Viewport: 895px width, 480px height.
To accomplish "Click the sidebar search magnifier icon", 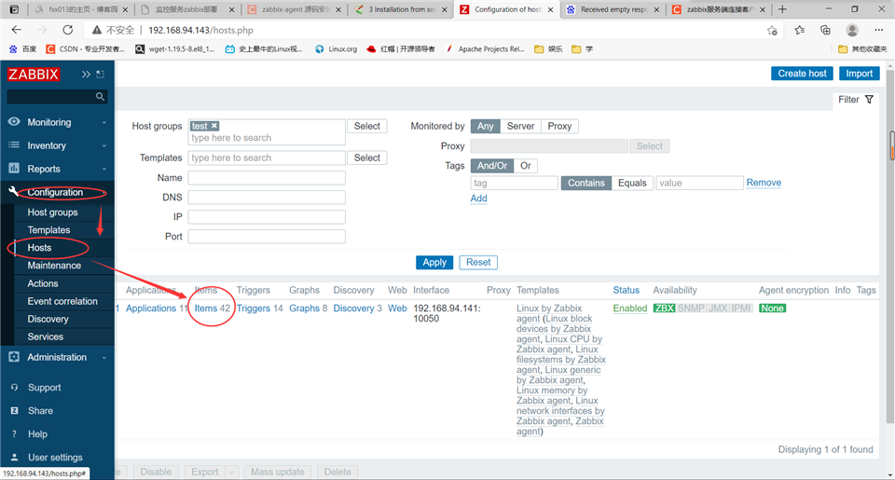I will pyautogui.click(x=100, y=96).
